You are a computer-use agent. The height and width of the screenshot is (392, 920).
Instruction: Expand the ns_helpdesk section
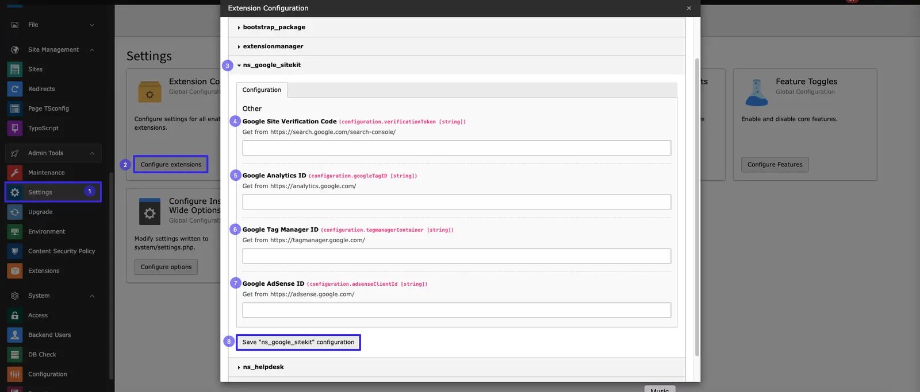pyautogui.click(x=457, y=367)
